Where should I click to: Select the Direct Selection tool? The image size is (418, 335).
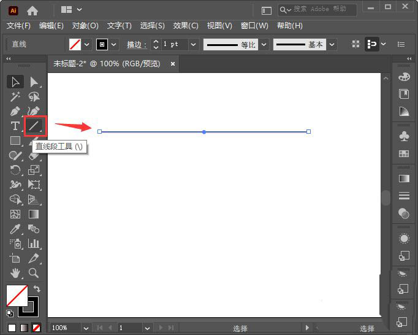coord(34,82)
